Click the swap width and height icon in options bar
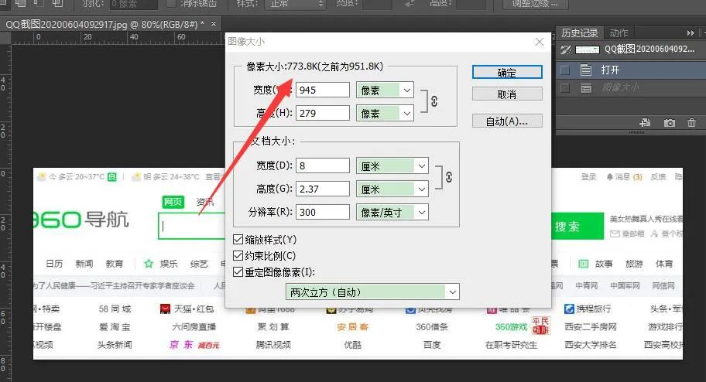Screen dimensions: 706x382 click(410, 4)
